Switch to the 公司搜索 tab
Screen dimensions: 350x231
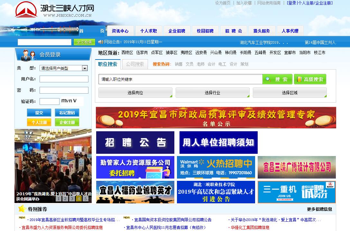pyautogui.click(x=135, y=64)
